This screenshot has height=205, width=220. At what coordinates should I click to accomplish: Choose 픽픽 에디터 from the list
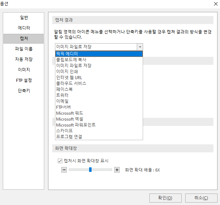[x=99, y=54]
